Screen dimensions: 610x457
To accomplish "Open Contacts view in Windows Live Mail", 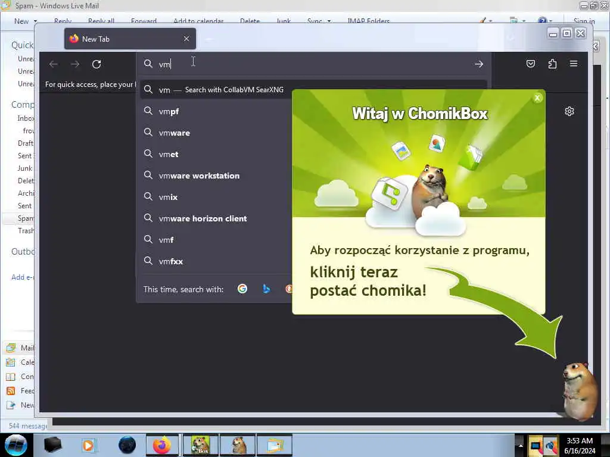I will click(20, 377).
